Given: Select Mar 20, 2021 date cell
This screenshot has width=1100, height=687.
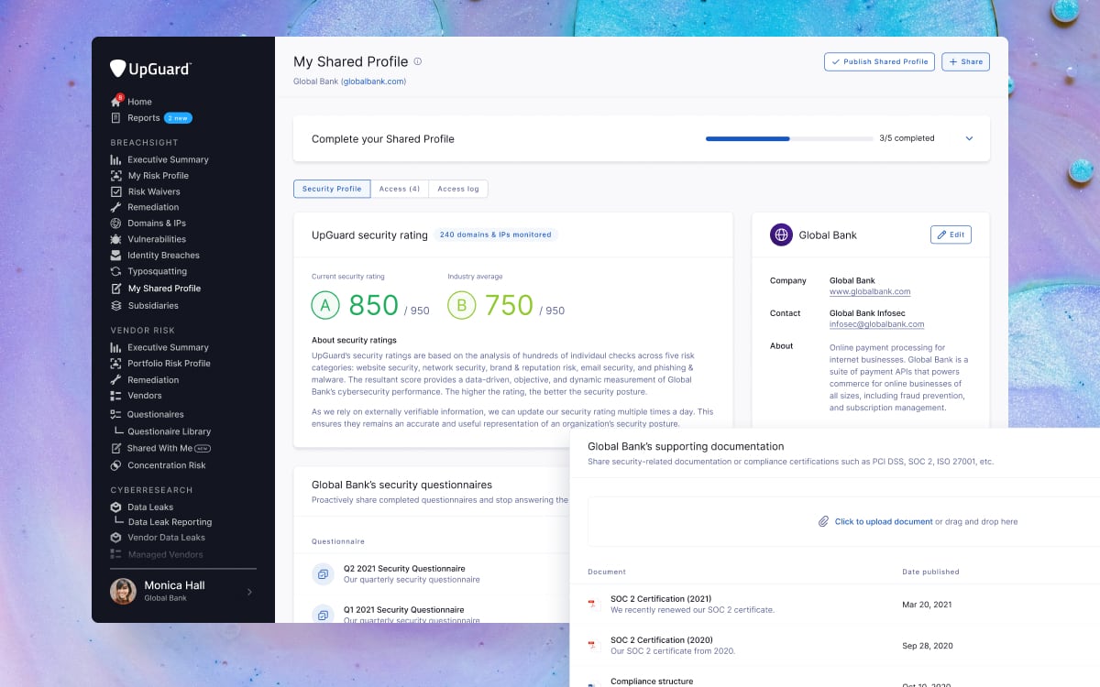Looking at the screenshot, I should (x=928, y=605).
